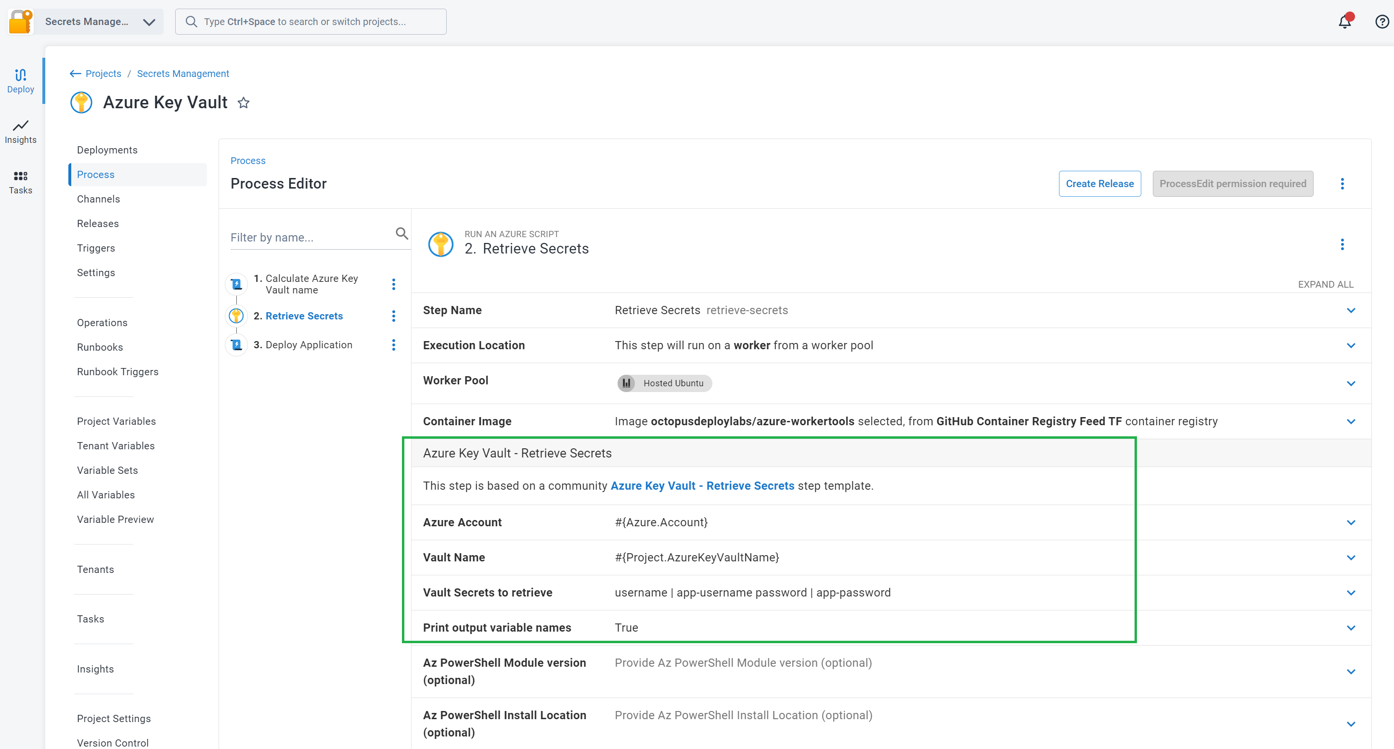This screenshot has height=749, width=1394.
Task: Expand the Execution Location section
Action: pyautogui.click(x=1351, y=345)
